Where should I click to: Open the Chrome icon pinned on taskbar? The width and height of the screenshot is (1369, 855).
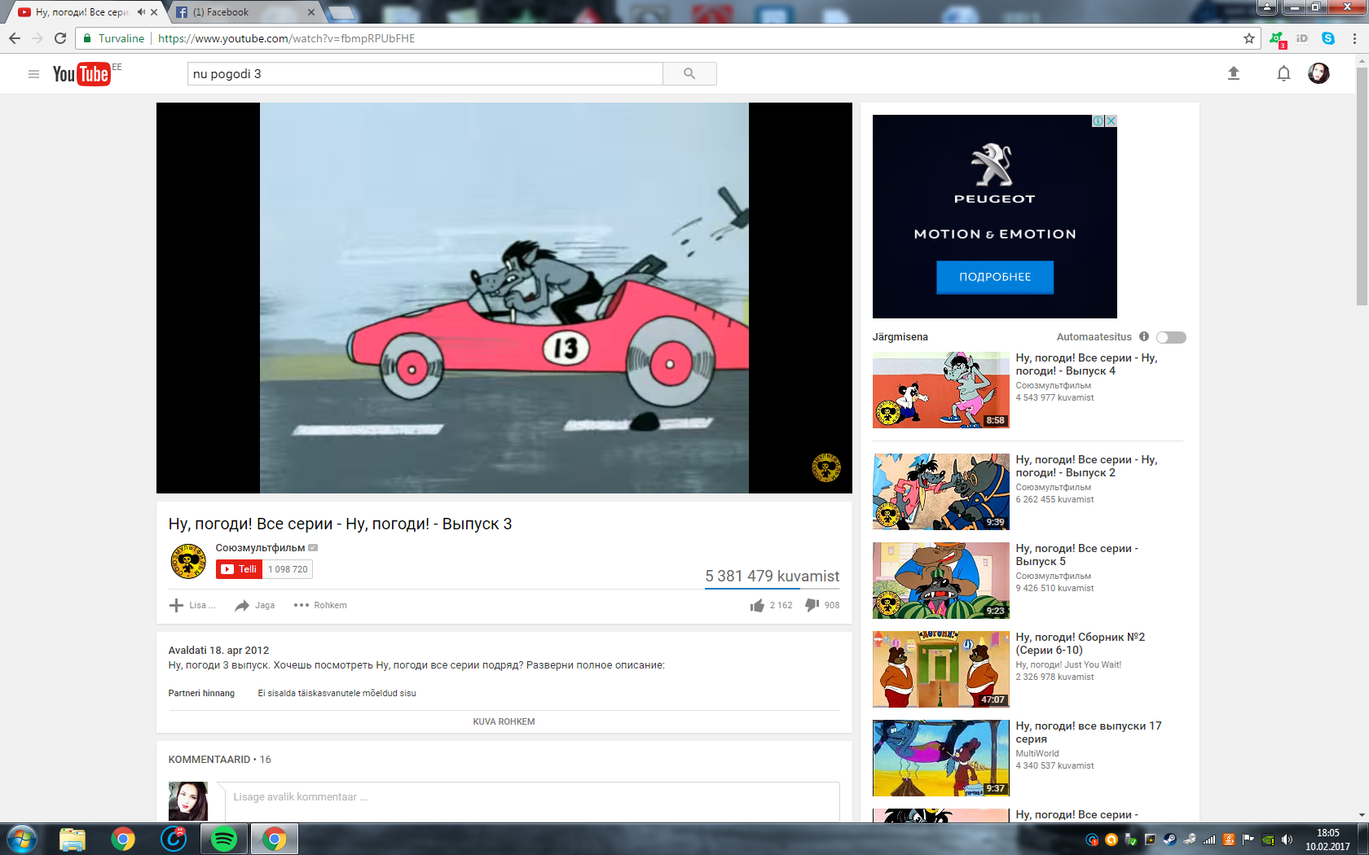123,839
